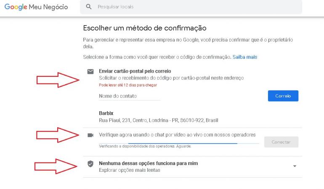Image resolution: width=324 pixels, height=189 pixels.
Task: Click the search magnifier icon
Action: tap(88, 7)
